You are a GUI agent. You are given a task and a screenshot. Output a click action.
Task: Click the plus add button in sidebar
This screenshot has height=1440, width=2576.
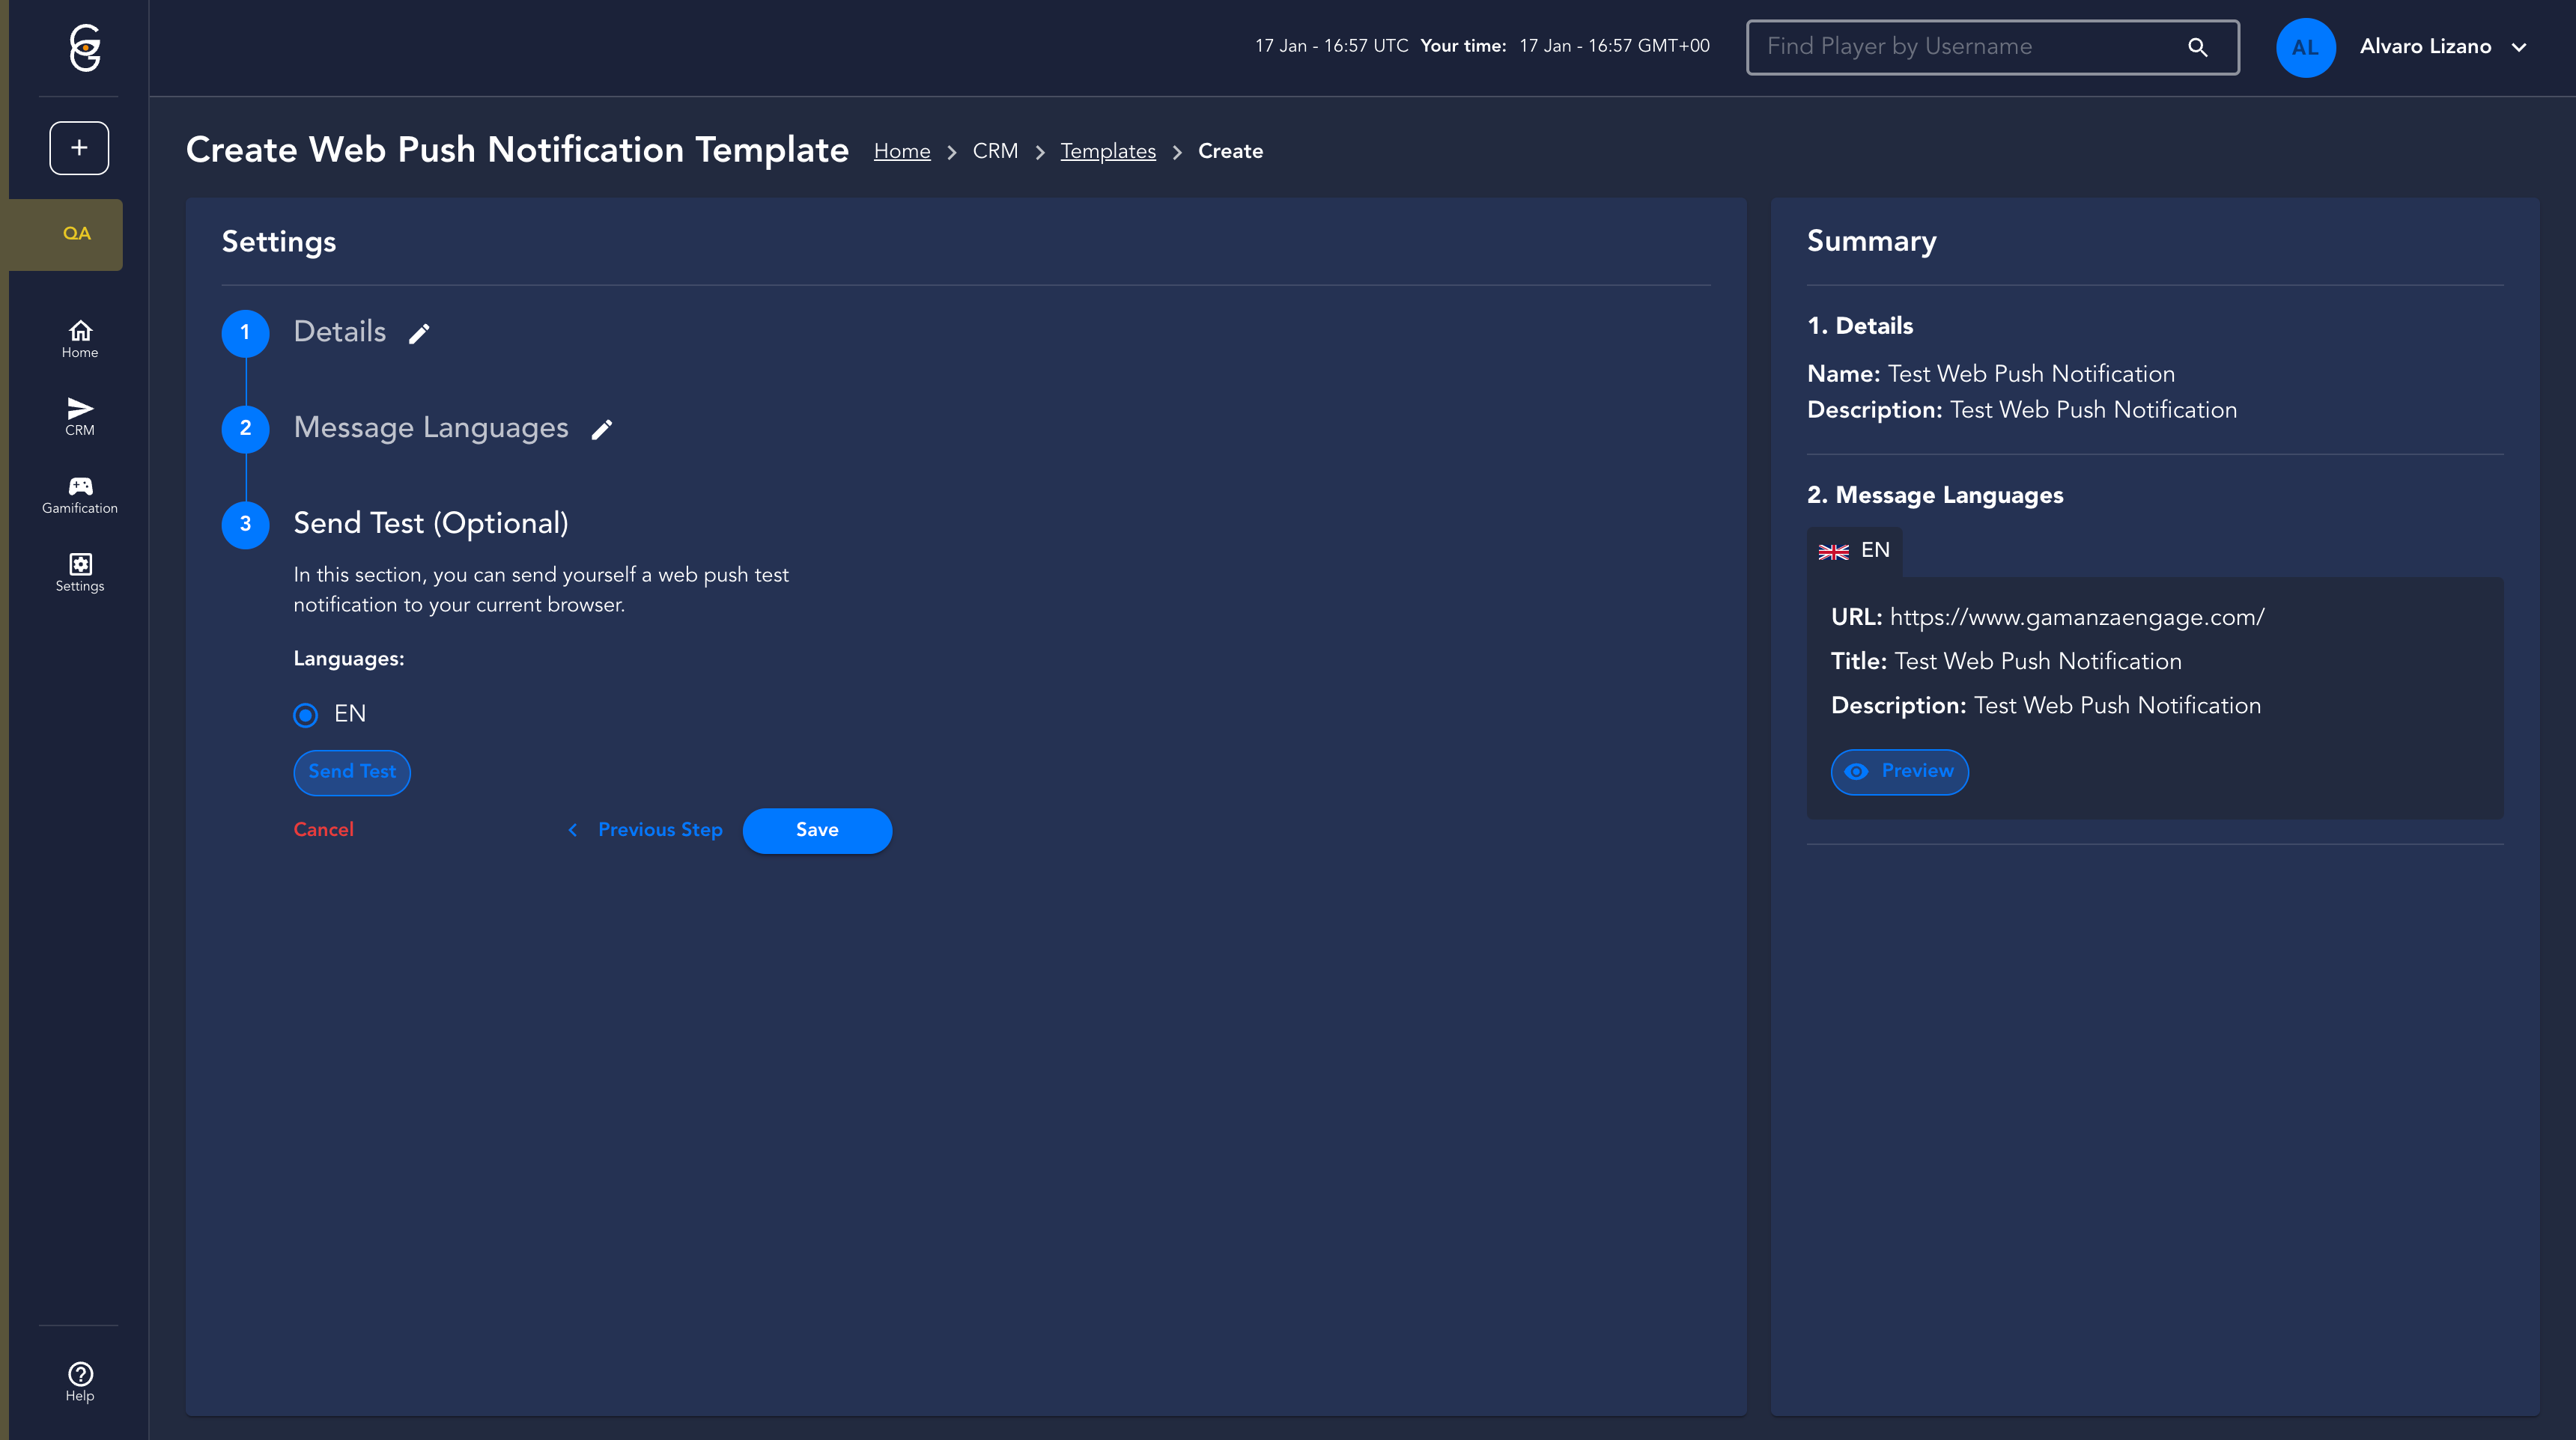point(79,148)
